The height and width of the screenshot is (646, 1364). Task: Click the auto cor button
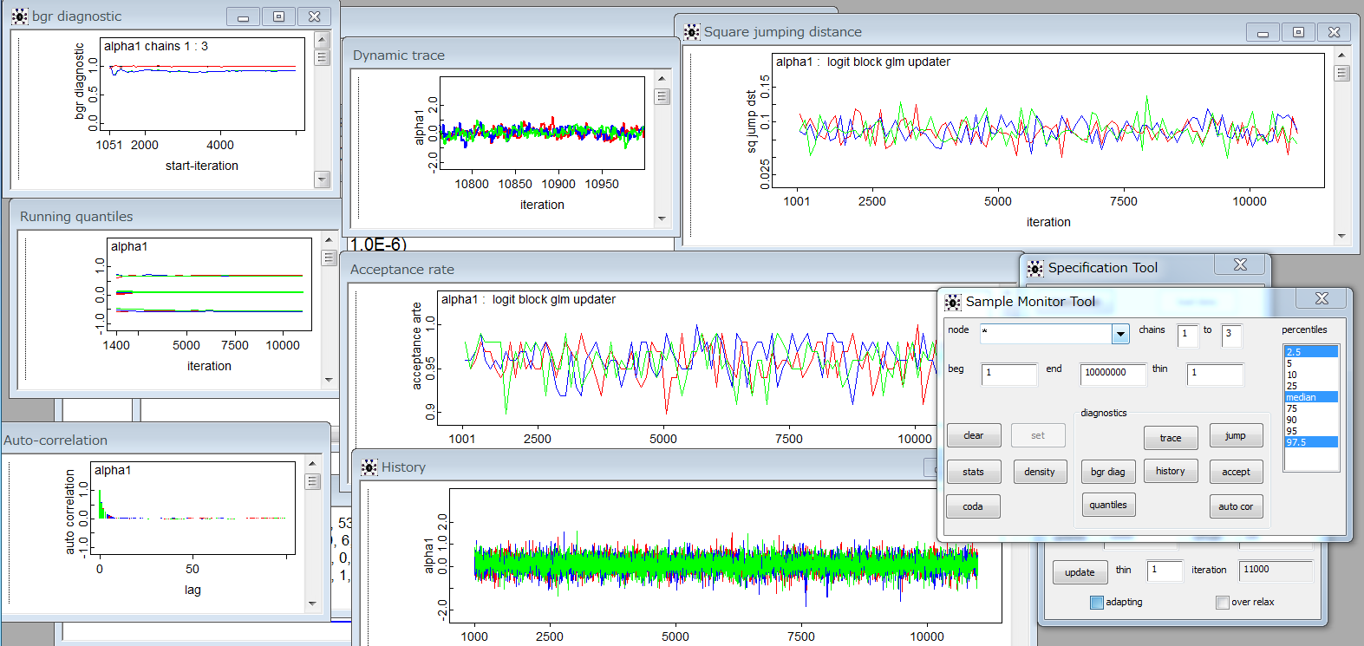pyautogui.click(x=1236, y=506)
